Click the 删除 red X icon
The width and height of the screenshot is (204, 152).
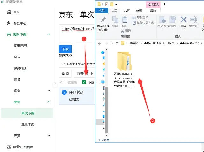pos(184,20)
